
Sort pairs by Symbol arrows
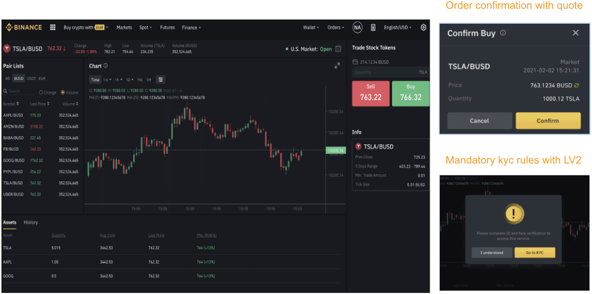pos(18,104)
